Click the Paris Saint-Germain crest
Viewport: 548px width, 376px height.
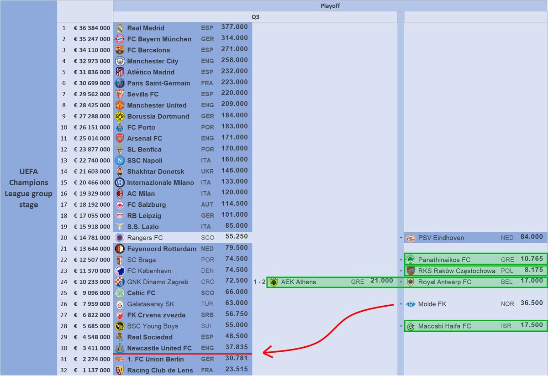(x=120, y=83)
